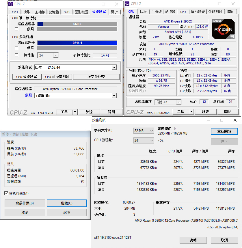The width and height of the screenshot is (242, 248).
Task: Expand the 工具 arrow in the CPU-Z benchmark window
Action: (x=75, y=112)
